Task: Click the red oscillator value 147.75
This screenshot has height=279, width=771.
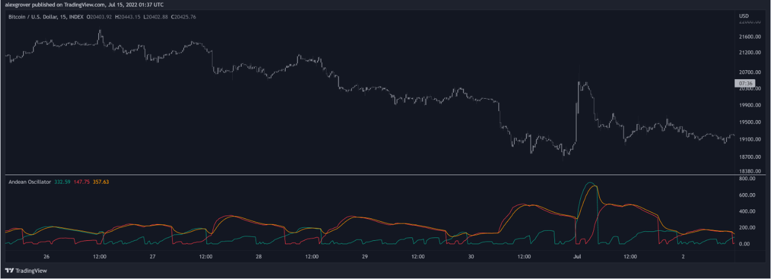Action: click(82, 182)
